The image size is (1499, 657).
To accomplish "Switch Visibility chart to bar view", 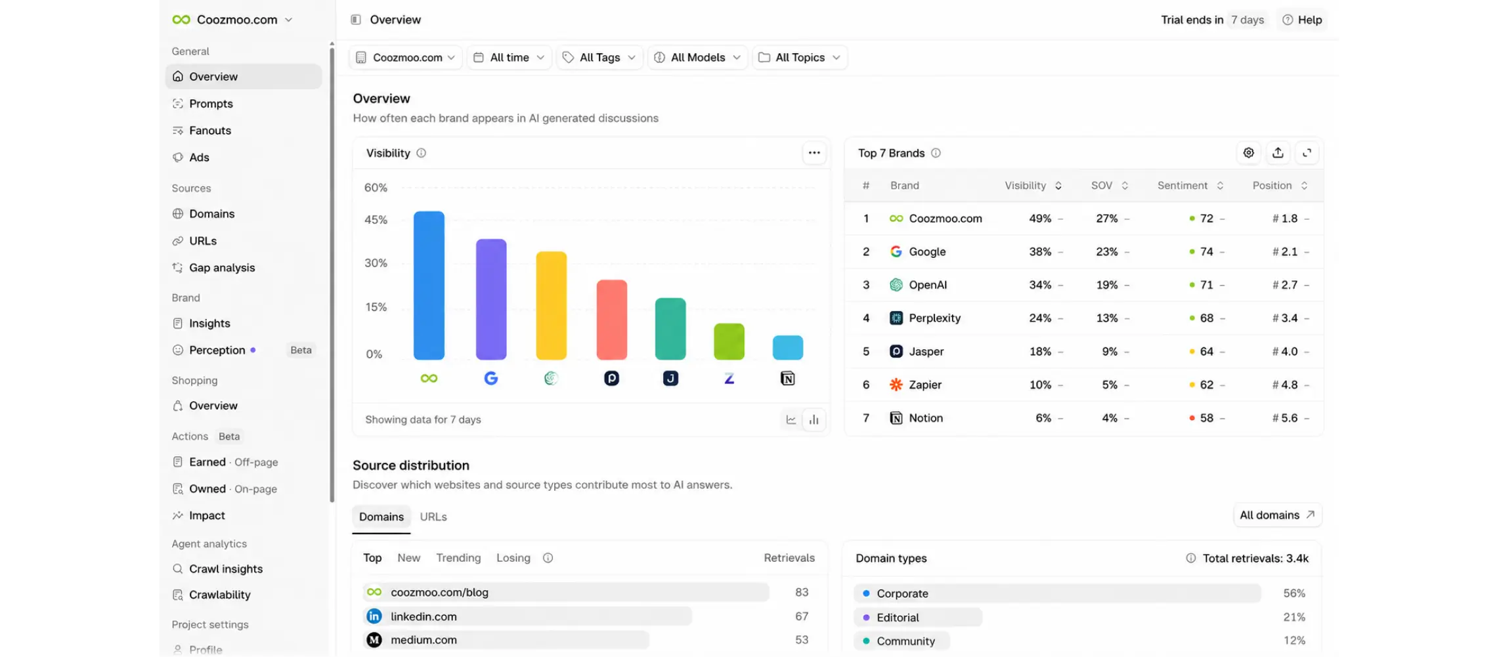I will (x=814, y=420).
